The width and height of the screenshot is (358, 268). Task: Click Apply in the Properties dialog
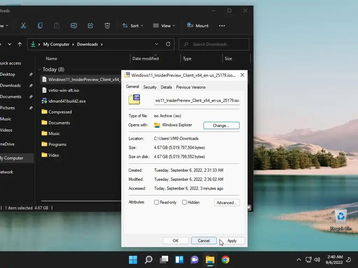[x=232, y=241]
